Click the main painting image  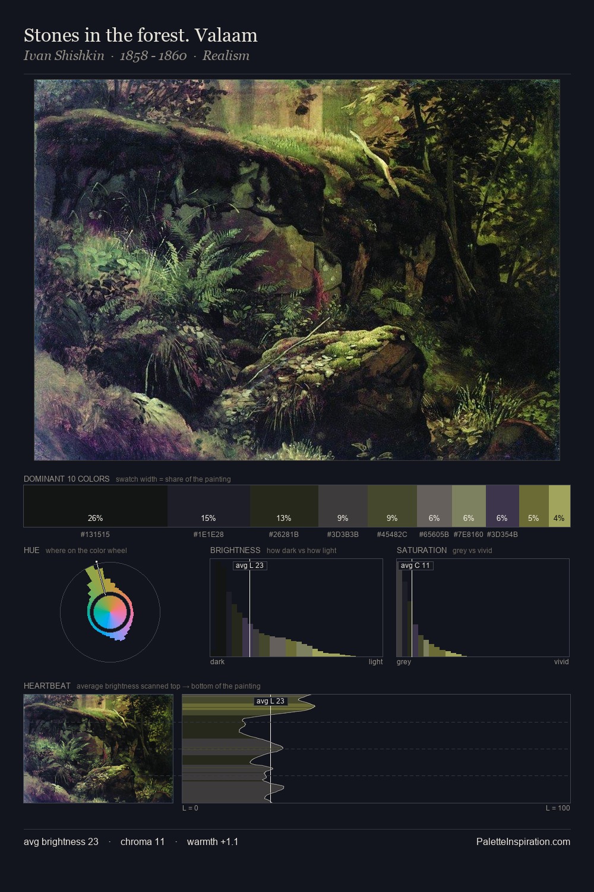pyautogui.click(x=297, y=270)
